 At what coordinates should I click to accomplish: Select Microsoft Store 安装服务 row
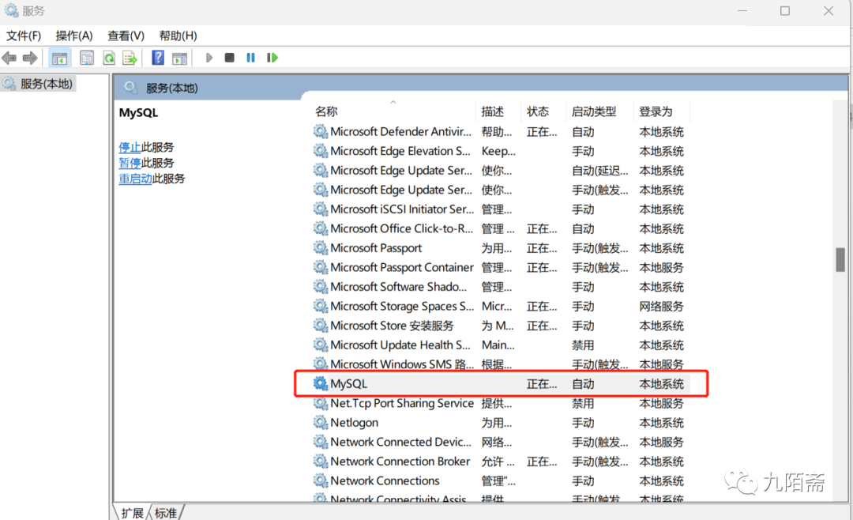(x=501, y=326)
